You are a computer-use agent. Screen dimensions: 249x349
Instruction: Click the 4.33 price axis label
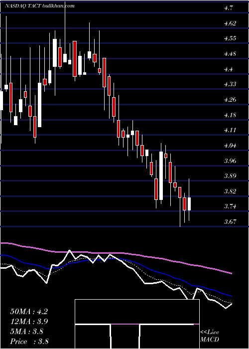(230, 84)
